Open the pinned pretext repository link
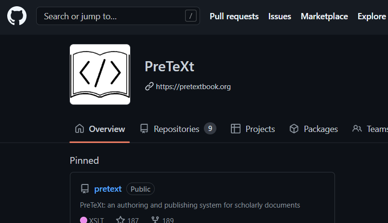388x223 pixels. click(x=108, y=189)
